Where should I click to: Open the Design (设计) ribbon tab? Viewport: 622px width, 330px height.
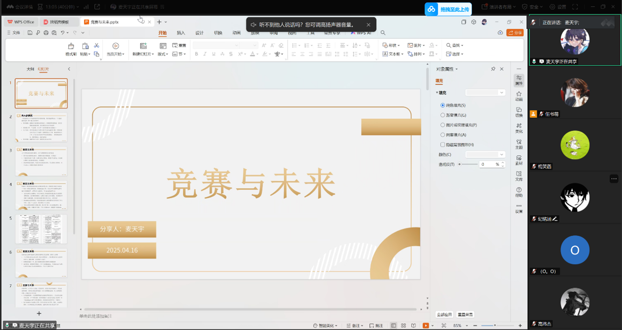[199, 33]
